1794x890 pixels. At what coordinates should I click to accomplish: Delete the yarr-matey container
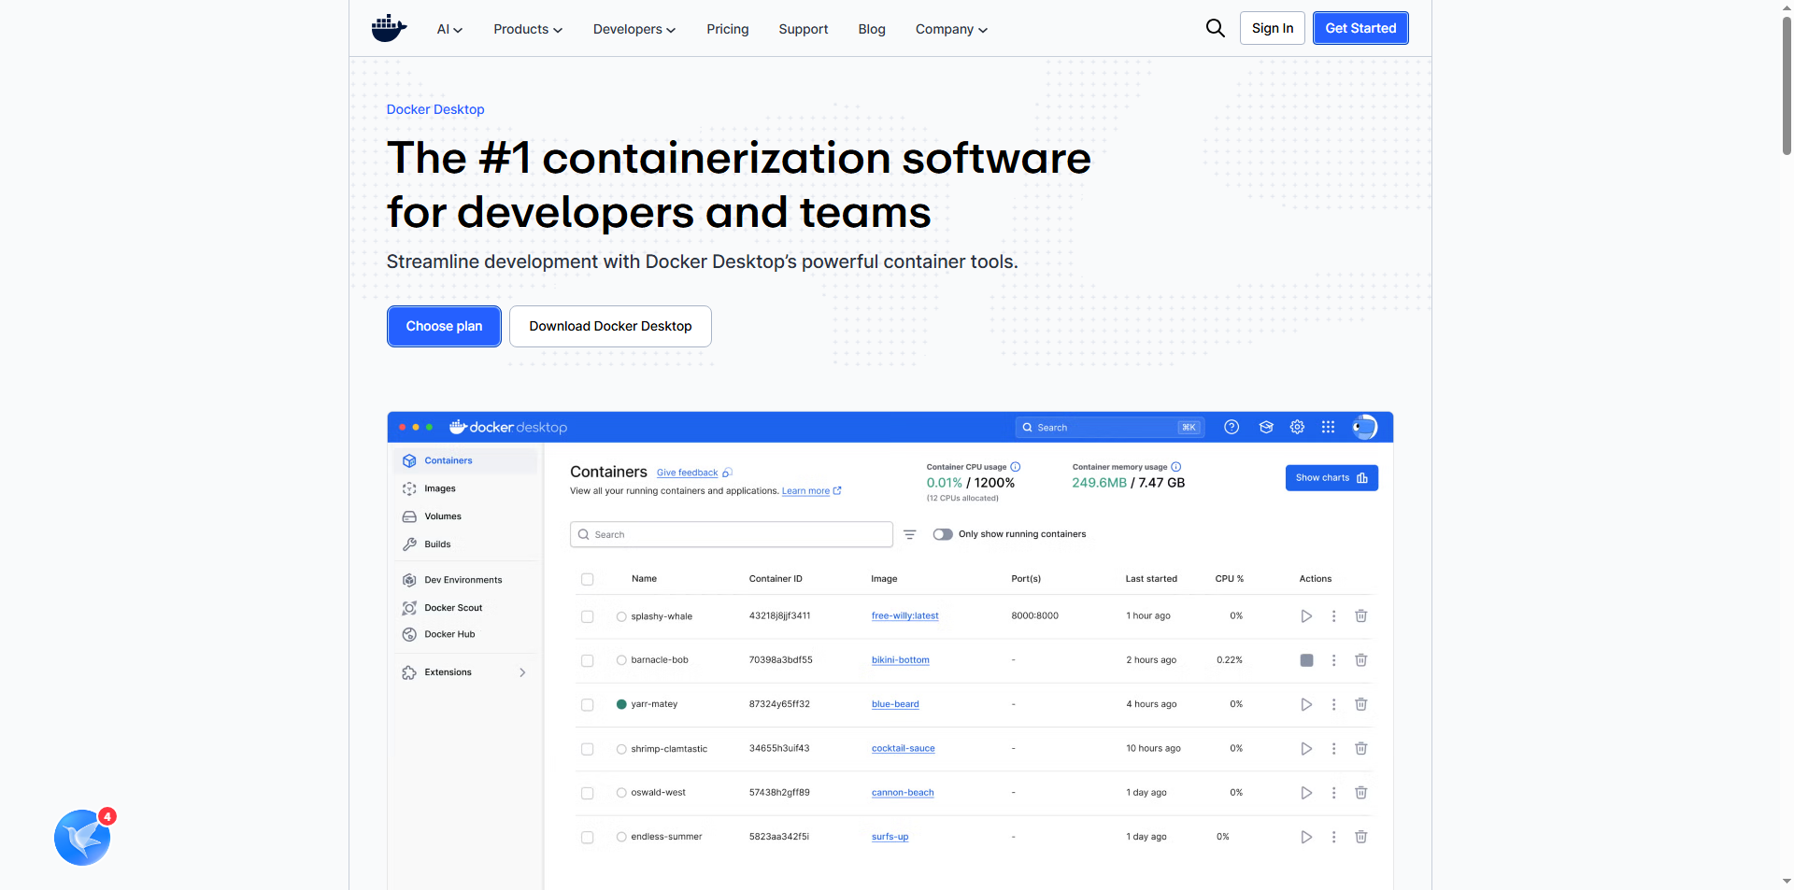(1361, 704)
